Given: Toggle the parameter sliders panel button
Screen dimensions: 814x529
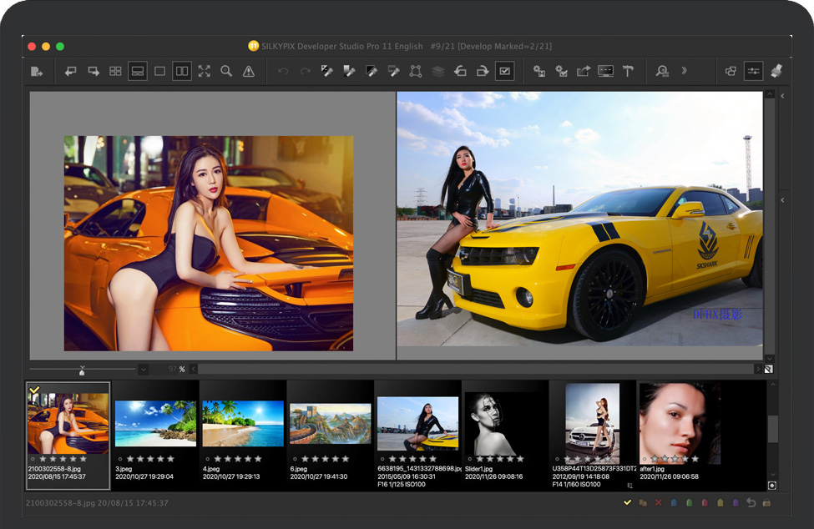Looking at the screenshot, I should (x=753, y=72).
